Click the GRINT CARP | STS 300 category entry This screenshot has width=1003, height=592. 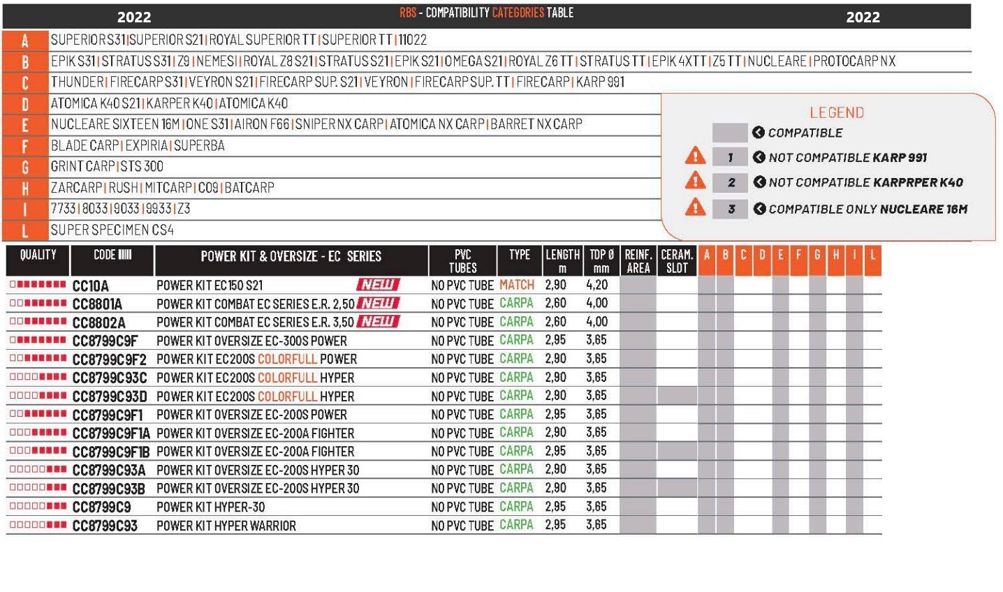click(107, 166)
